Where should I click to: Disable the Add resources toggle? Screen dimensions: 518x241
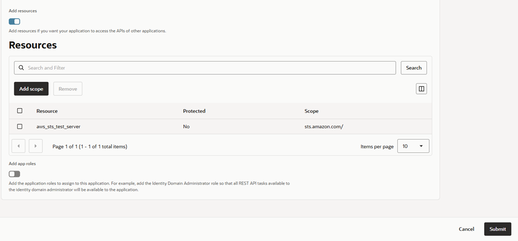pos(14,22)
